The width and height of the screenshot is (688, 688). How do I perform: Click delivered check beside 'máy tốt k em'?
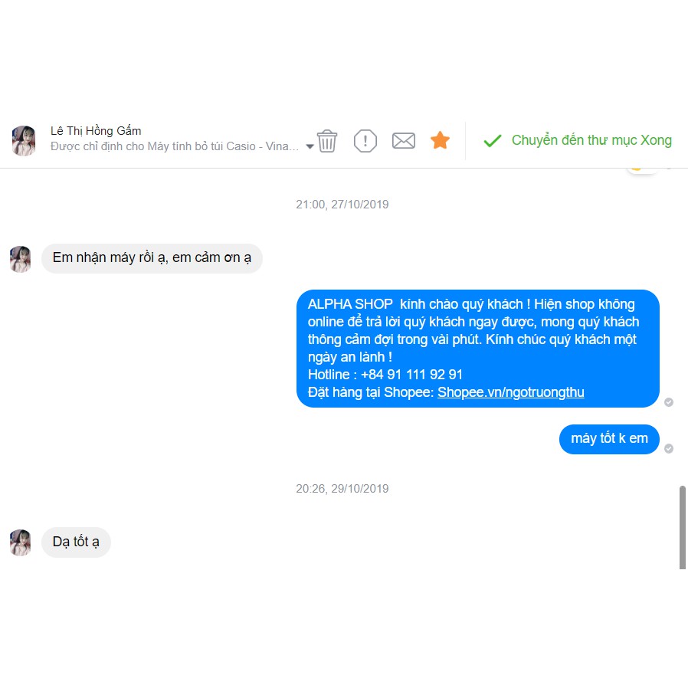tap(669, 448)
